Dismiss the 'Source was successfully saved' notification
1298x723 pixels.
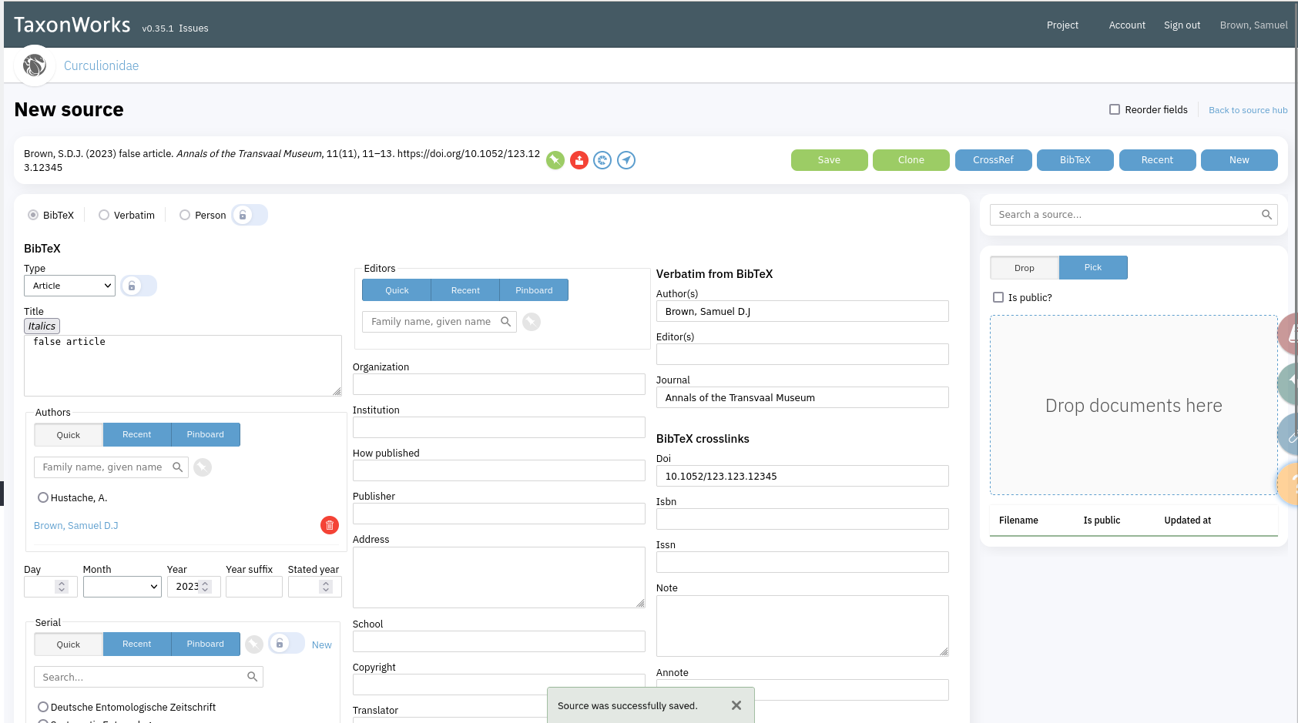736,705
